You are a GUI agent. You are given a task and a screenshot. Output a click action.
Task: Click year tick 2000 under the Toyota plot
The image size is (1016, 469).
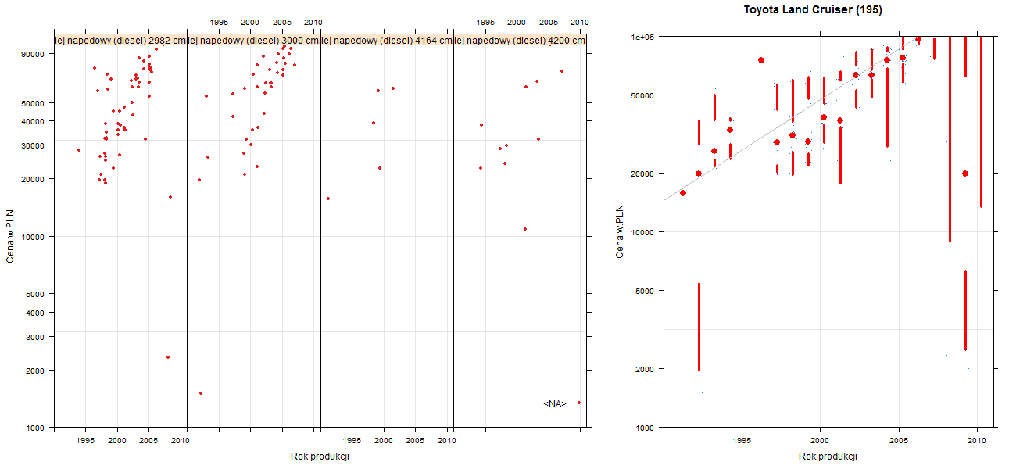[820, 441]
